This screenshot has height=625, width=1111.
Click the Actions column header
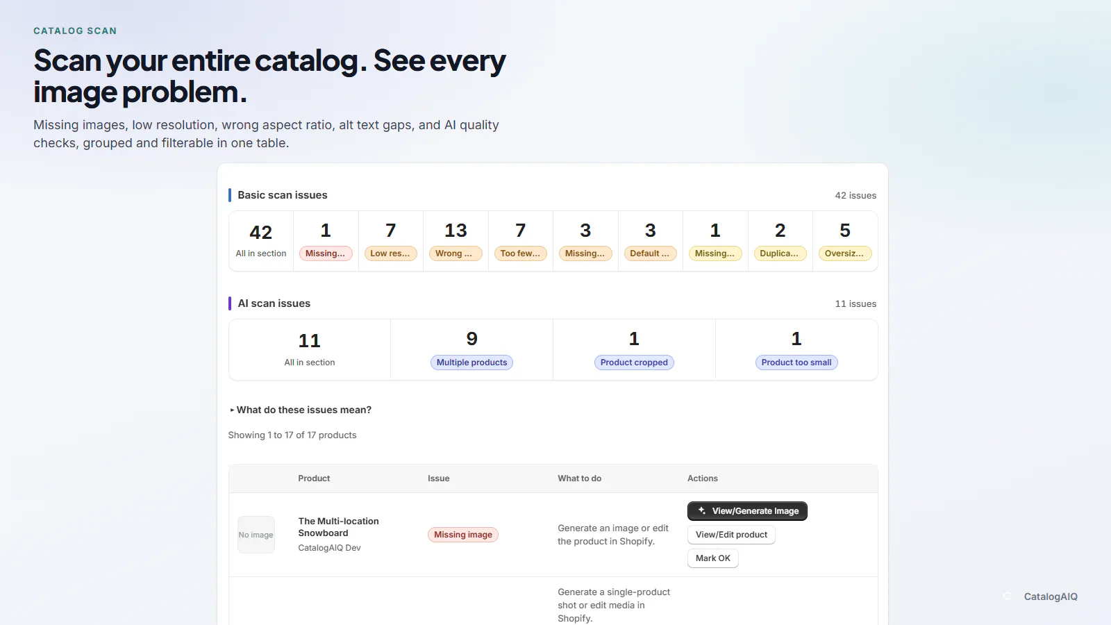(x=703, y=478)
